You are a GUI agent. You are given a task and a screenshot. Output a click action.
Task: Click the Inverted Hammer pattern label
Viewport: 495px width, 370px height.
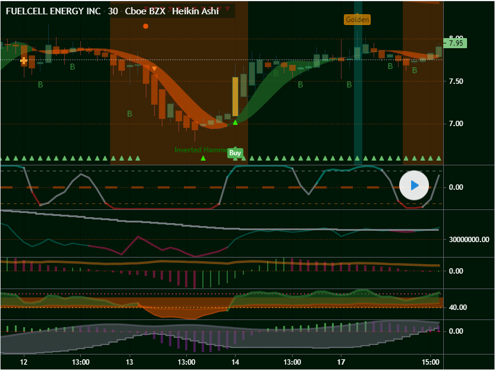pos(200,150)
